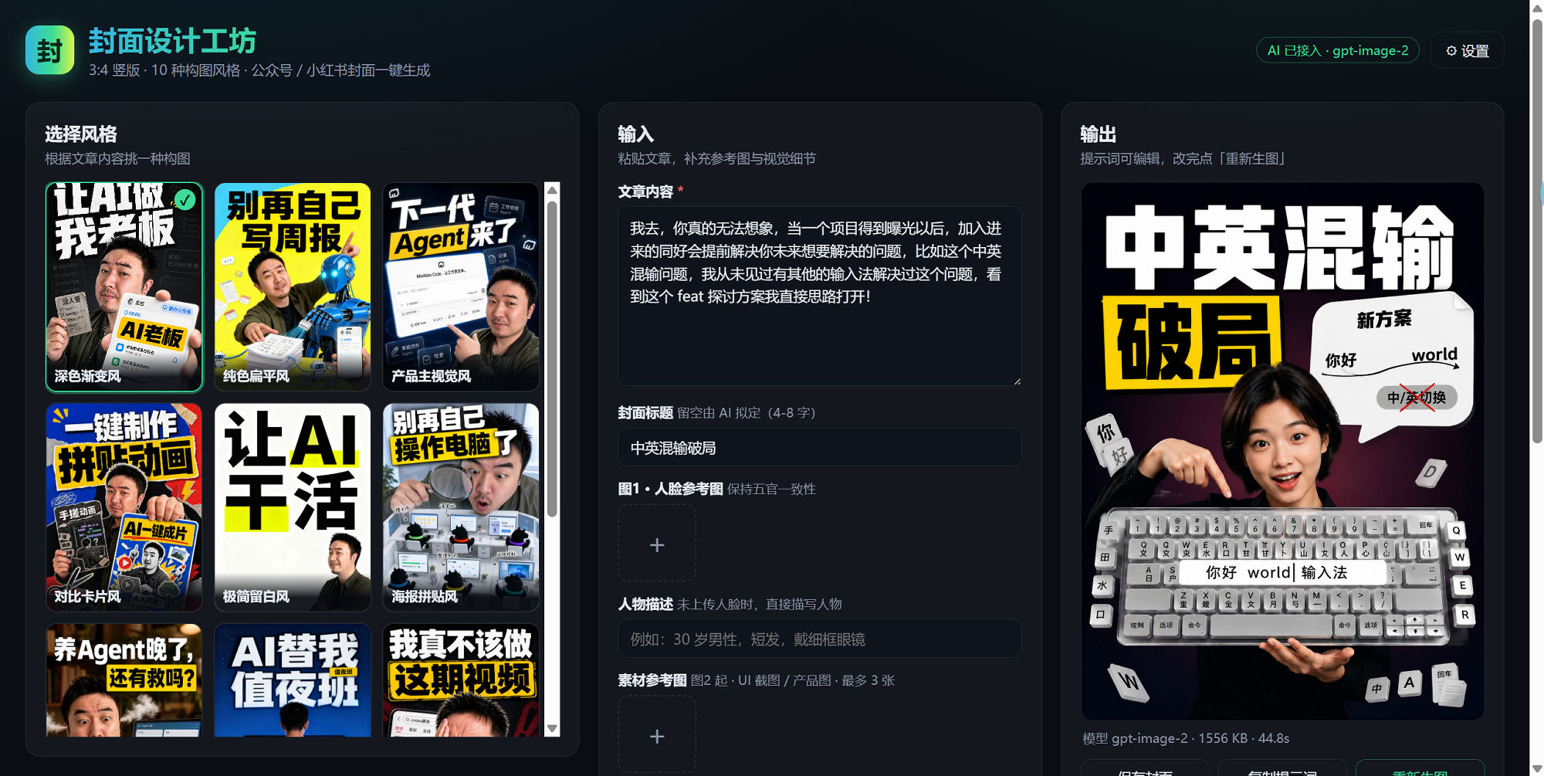The image size is (1544, 776).
Task: Click the page scrollbar down arrow
Action: (1536, 768)
